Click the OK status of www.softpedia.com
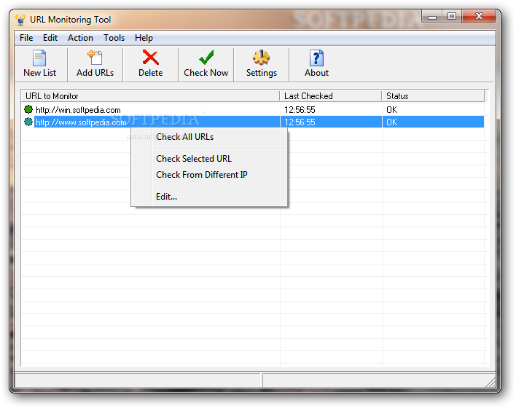Screen dimensions: 516x408 pyautogui.click(x=391, y=122)
